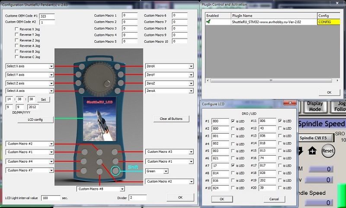The height and width of the screenshot is (208, 346).
Task: Check the #12 is LED checkbox
Action: 281,128
